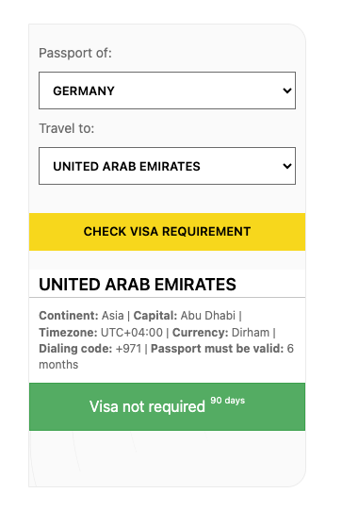Click the empty area below visa result
This screenshot has height=526, width=342.
click(167, 458)
